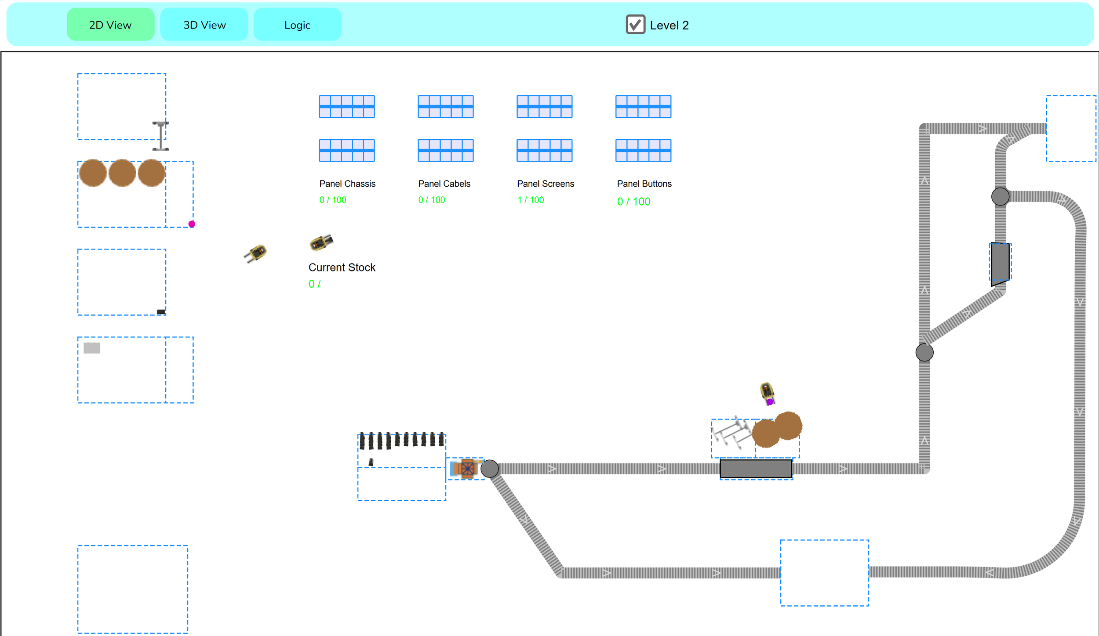The width and height of the screenshot is (1099, 636).
Task: Click the roundabout junction beside the assembly machine
Action: pos(489,469)
